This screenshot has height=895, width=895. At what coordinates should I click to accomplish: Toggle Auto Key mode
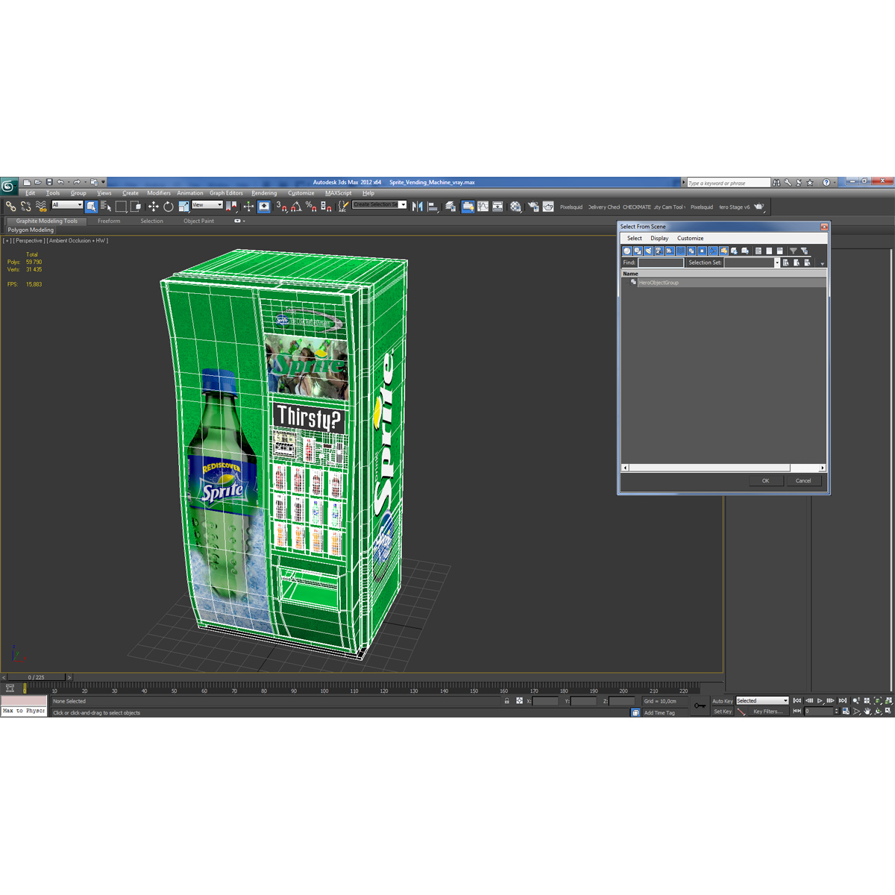[722, 701]
